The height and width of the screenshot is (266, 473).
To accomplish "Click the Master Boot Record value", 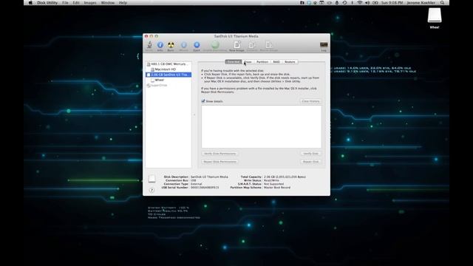I will (x=277, y=187).
